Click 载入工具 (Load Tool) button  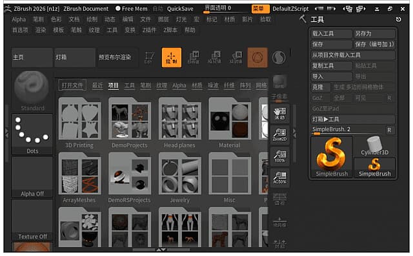(331, 33)
